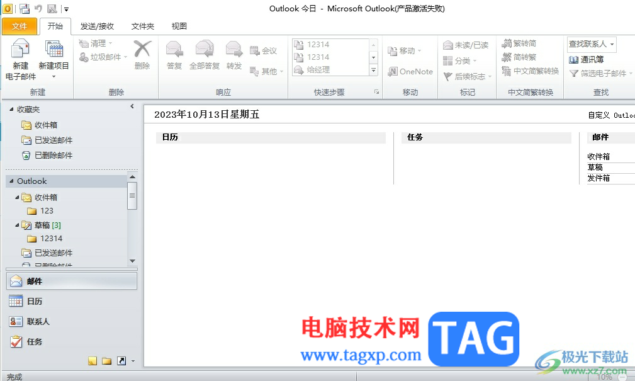Click the undo icon in quick access toolbar
Screen dimensions: 635x381
point(38,8)
